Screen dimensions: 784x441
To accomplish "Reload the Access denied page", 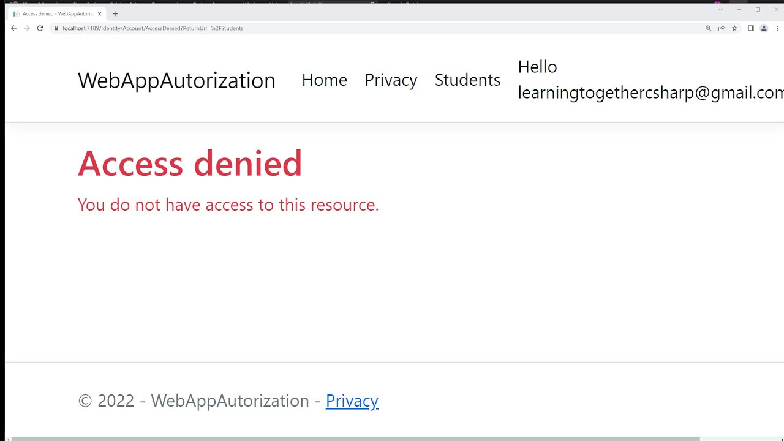I will 40,28.
